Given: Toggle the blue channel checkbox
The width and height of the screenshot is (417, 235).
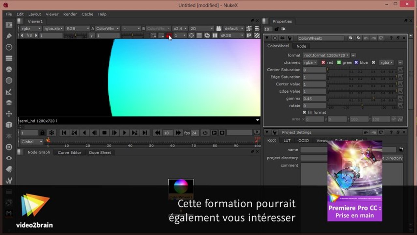Looking at the screenshot, I should click(356, 62).
